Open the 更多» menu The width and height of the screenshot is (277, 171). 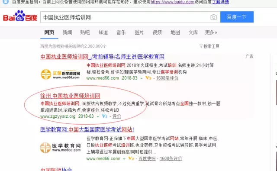211,32
